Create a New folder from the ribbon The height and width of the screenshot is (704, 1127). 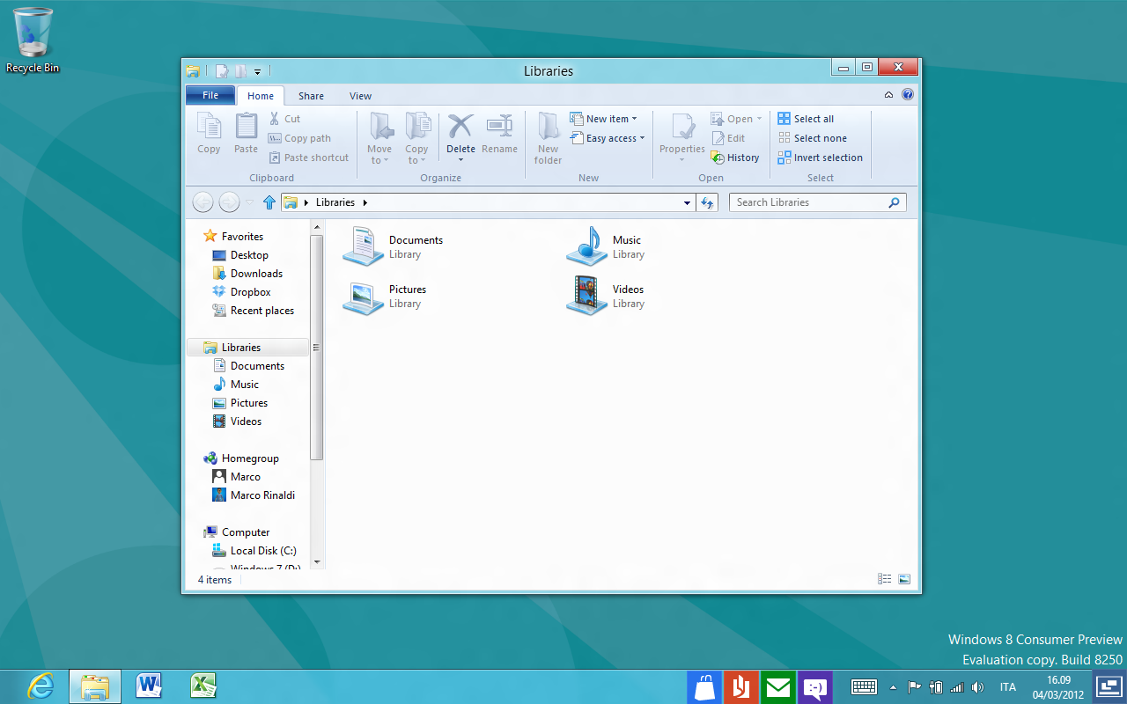coord(548,138)
